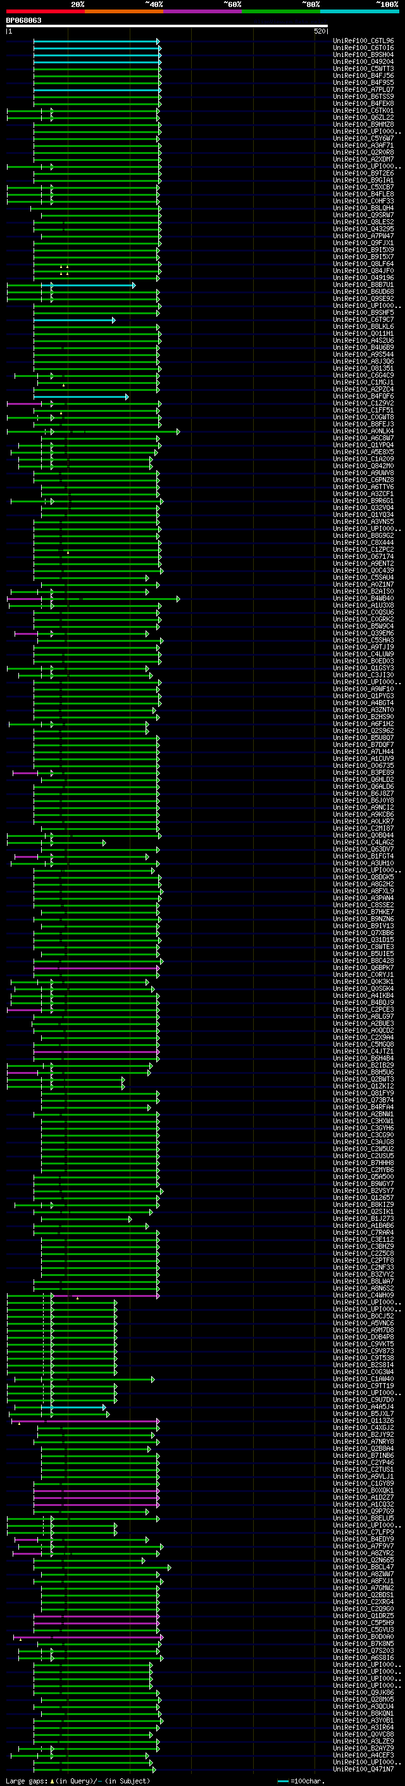This screenshot has height=1786, width=405.
Task: Select hit label UniRef100_B8LQH4
Action: [363, 208]
